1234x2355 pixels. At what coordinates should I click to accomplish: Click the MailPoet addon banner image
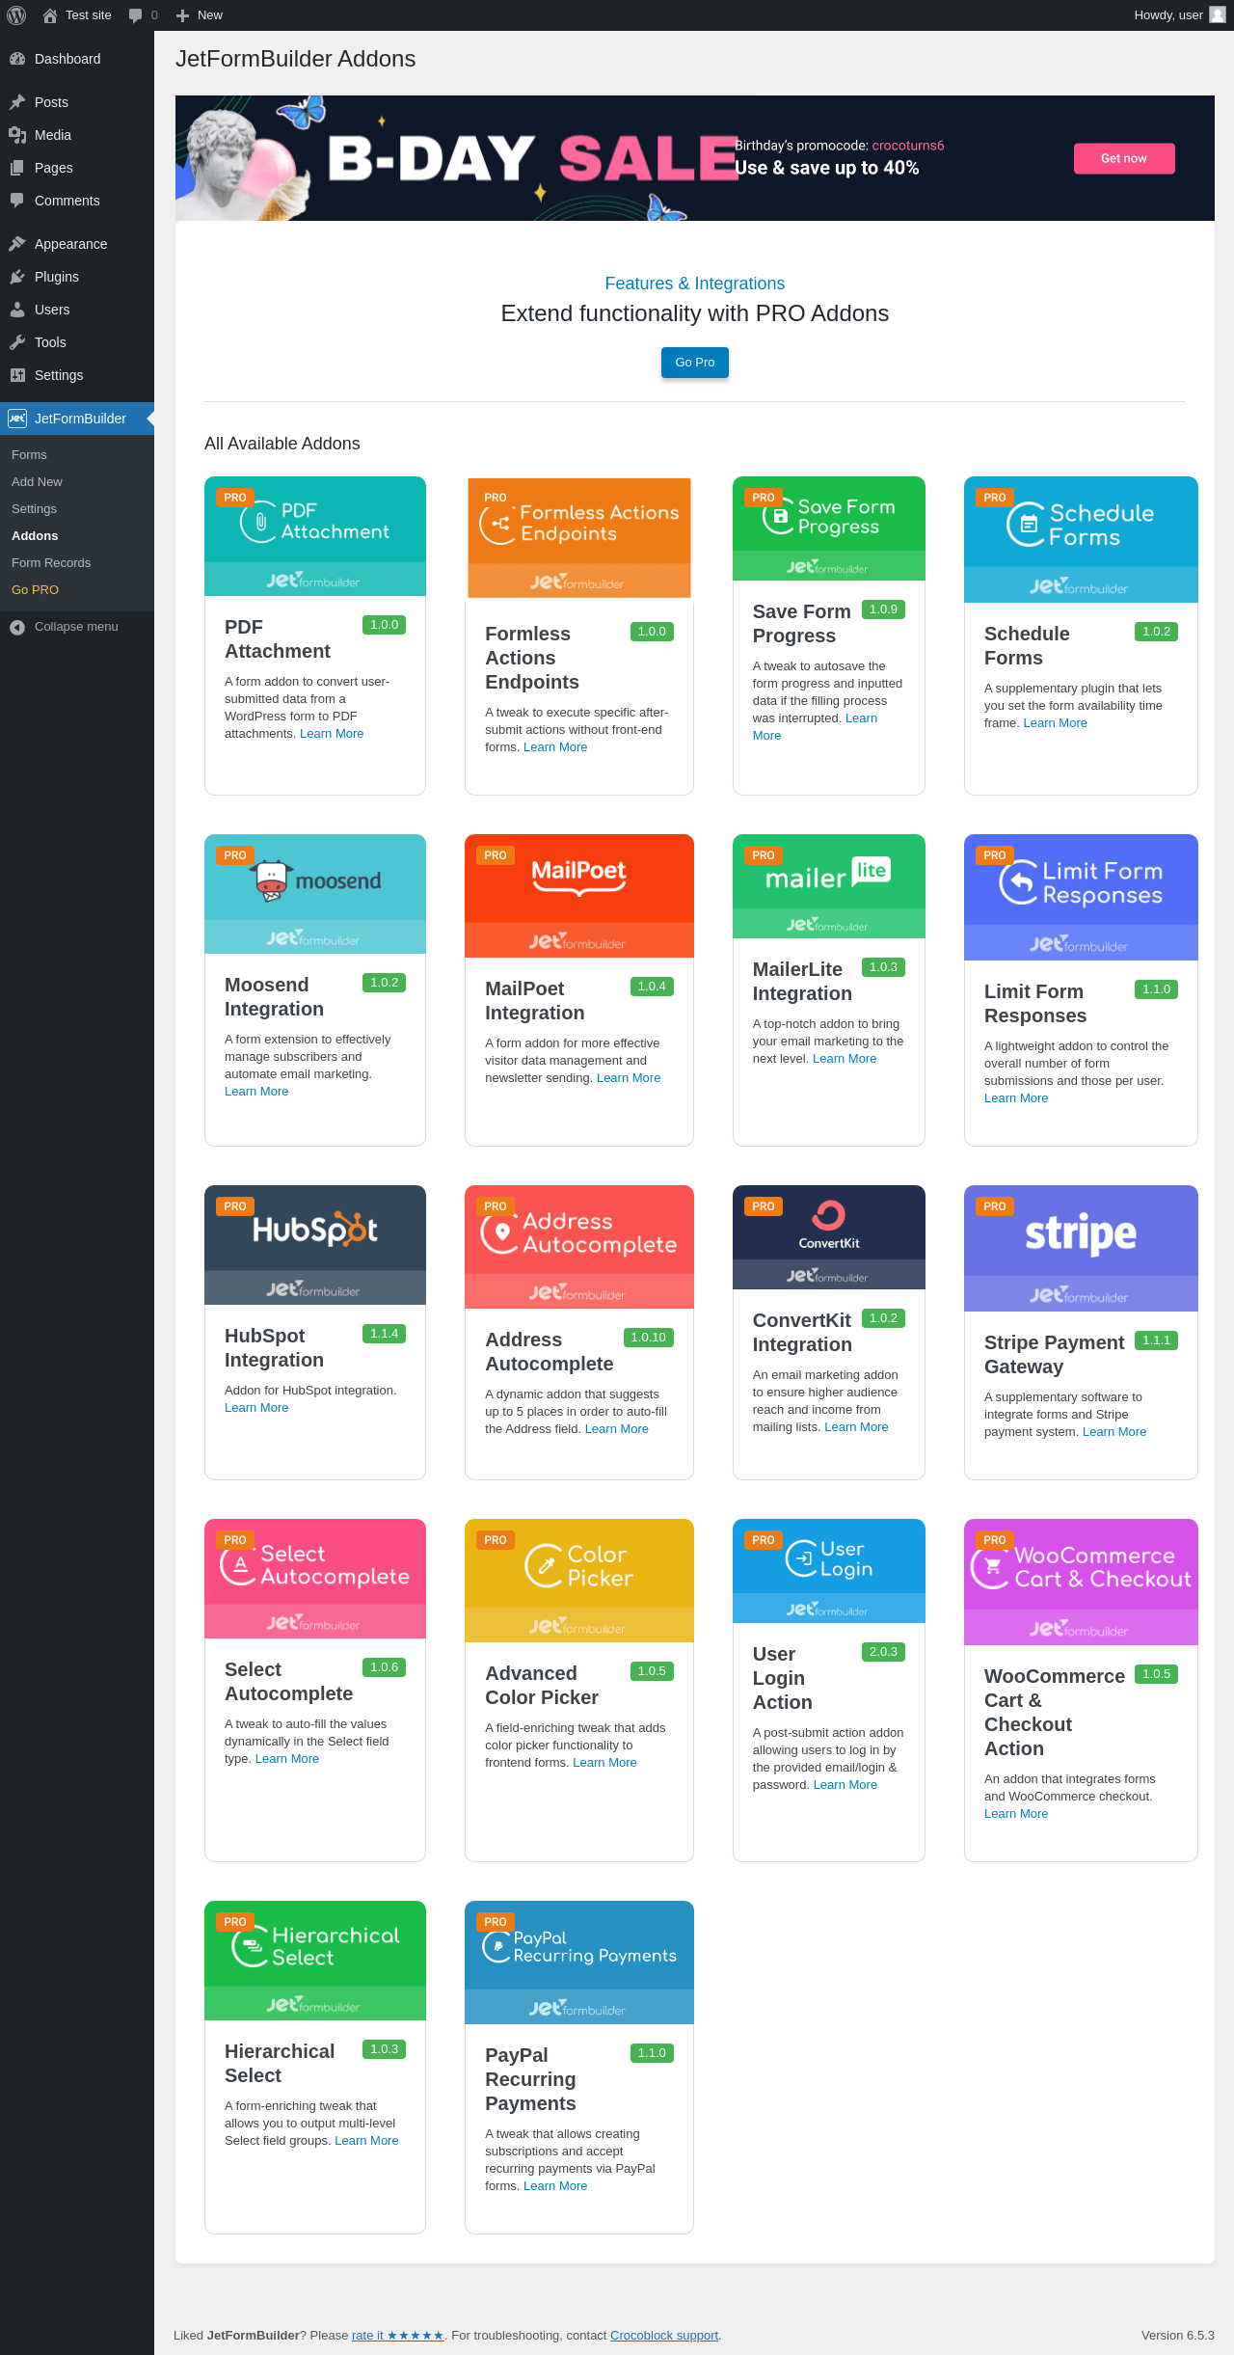tap(579, 896)
